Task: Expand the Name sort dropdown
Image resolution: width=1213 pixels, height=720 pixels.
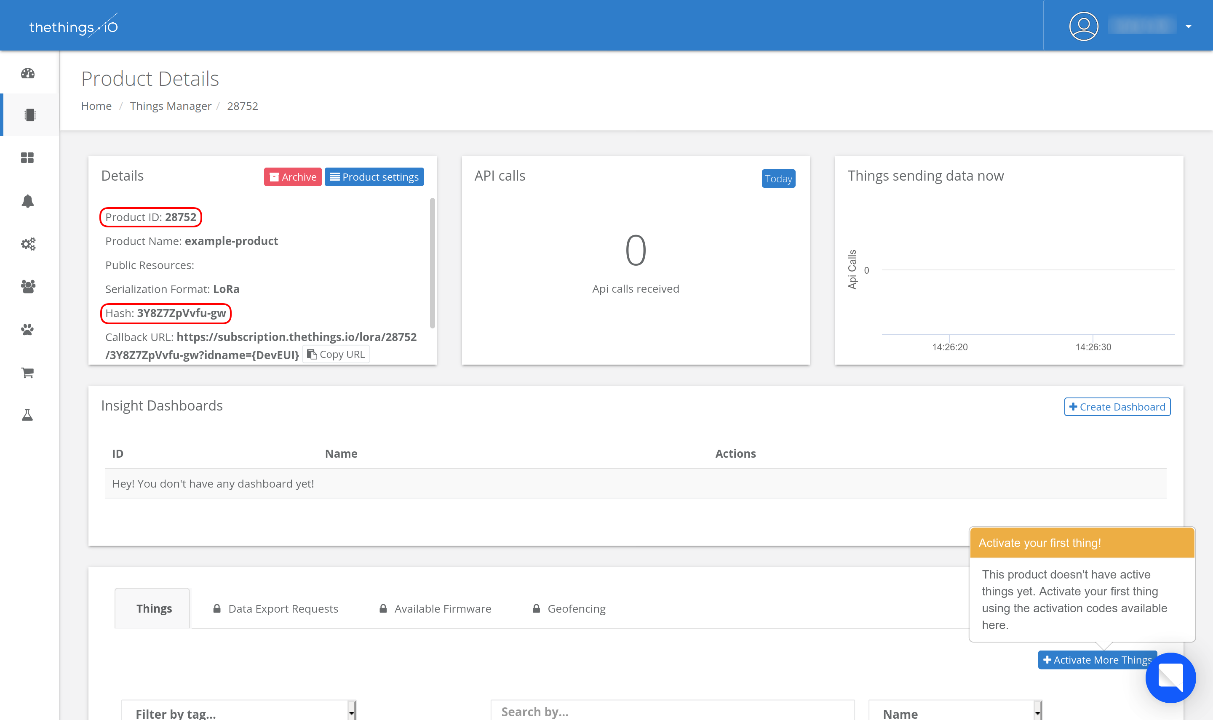Action: point(954,712)
